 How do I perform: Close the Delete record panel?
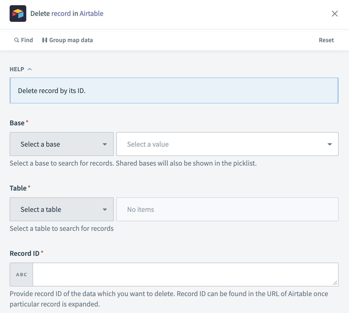point(335,14)
